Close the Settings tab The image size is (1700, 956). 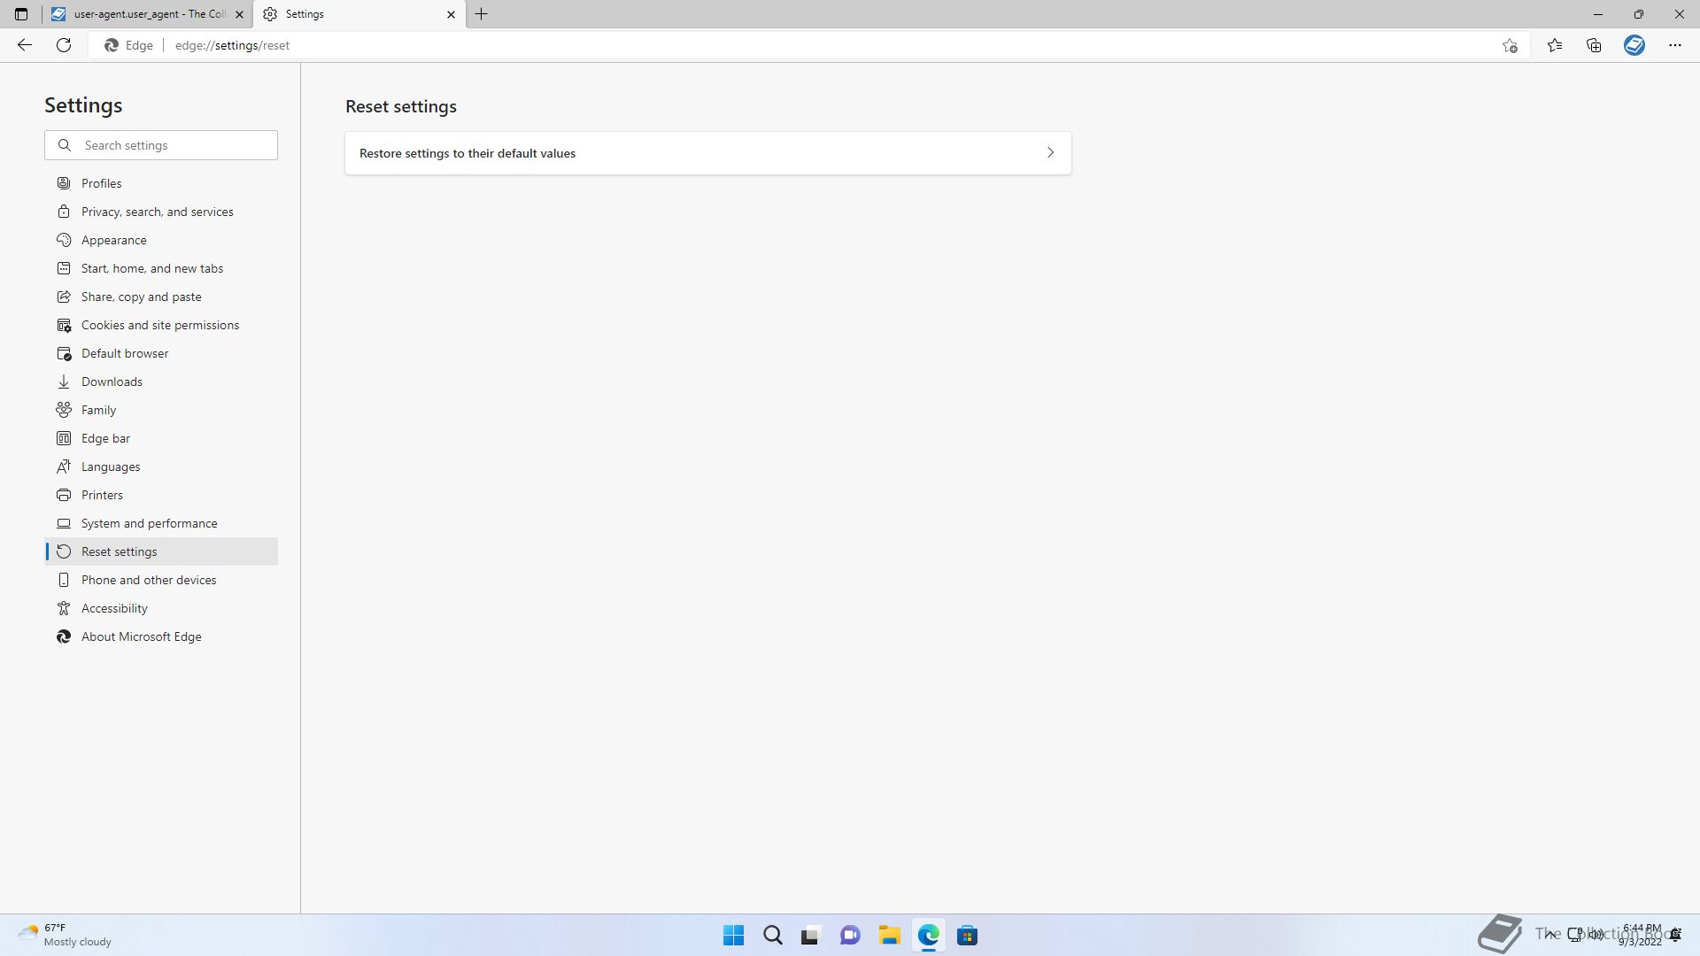[451, 14]
